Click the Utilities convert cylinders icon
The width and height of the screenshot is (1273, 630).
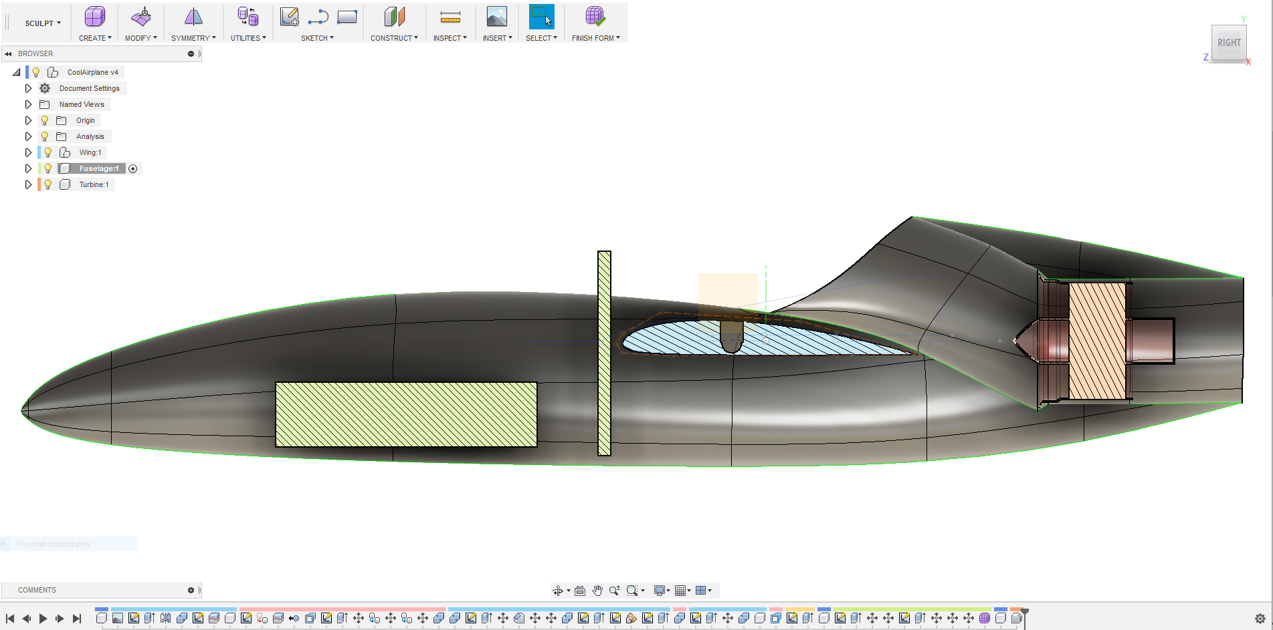248,17
